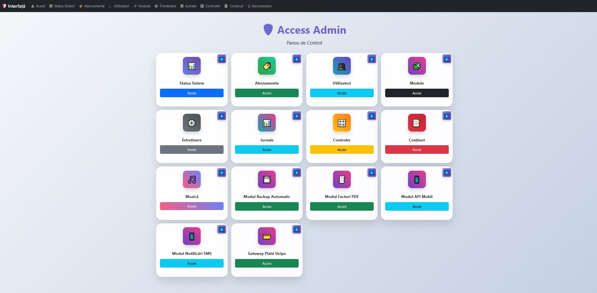This screenshot has width=597, height=293.
Task: Open the Acasă menu item
Action: [38, 6]
